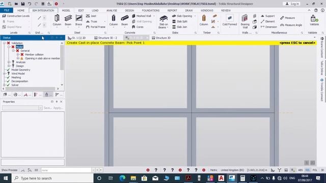Image resolution: width=326 pixels, height=183 pixels.
Task: Select the Steel Column tool
Action: click(57, 20)
